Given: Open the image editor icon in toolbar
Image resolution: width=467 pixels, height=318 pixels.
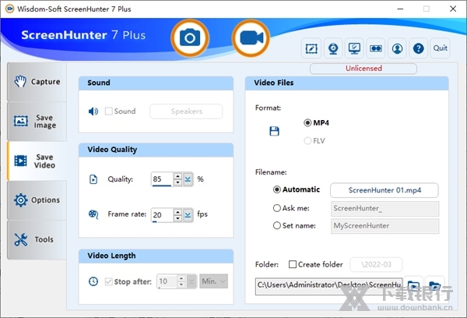Looking at the screenshot, I should [x=312, y=48].
